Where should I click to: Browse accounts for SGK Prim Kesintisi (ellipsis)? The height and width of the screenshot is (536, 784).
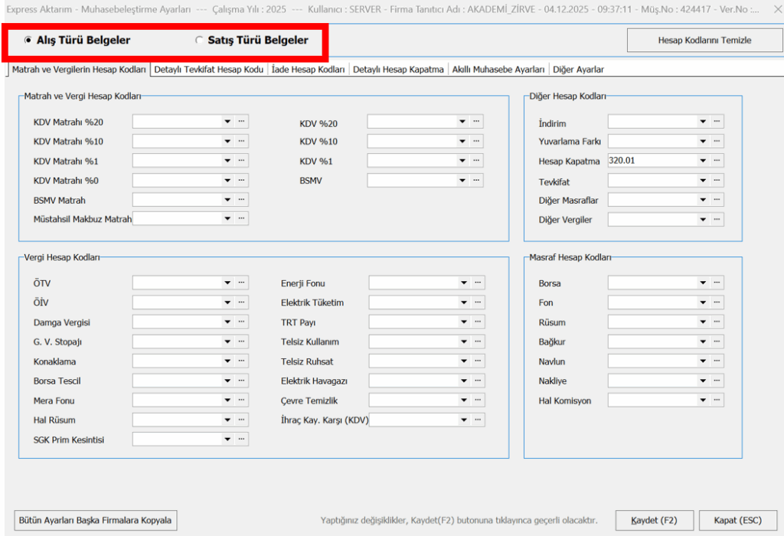point(241,439)
